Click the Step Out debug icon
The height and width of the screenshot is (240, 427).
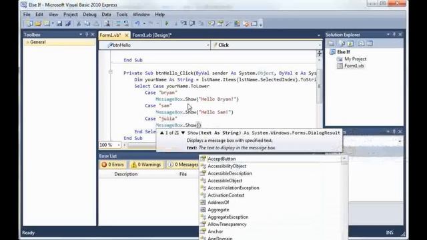point(201,24)
